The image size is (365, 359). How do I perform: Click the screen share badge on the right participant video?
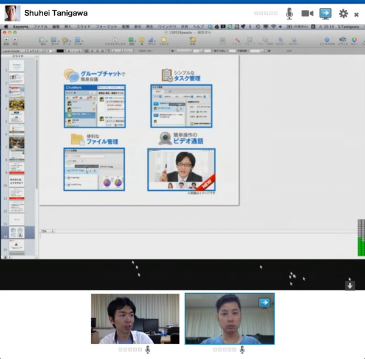(264, 302)
